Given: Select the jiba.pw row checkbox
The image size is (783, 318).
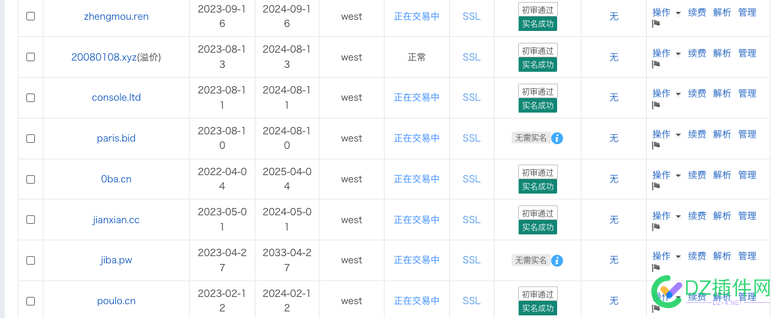Looking at the screenshot, I should pyautogui.click(x=30, y=260).
